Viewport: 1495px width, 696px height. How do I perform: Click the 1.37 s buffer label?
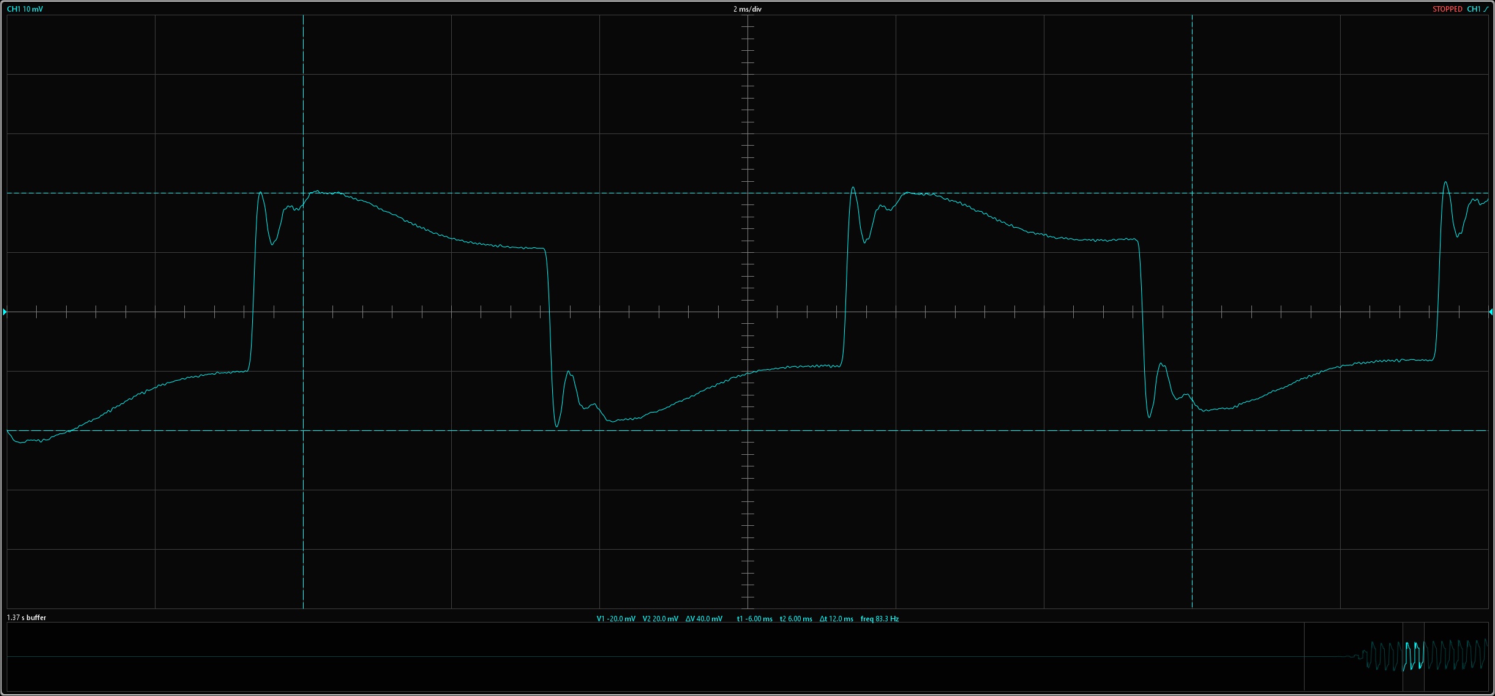pos(26,618)
